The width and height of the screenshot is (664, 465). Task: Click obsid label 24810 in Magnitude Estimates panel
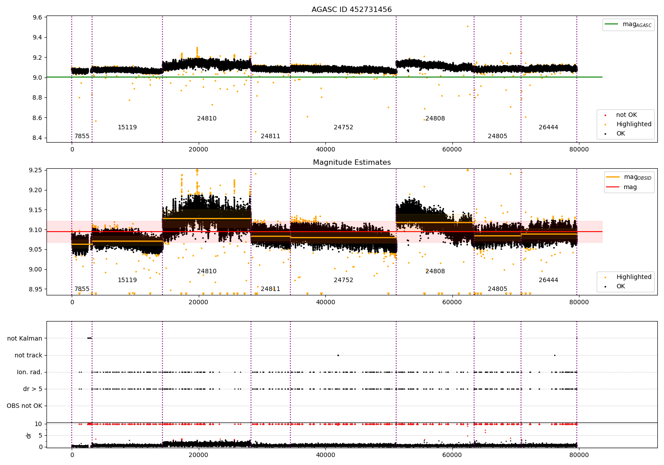coord(207,271)
